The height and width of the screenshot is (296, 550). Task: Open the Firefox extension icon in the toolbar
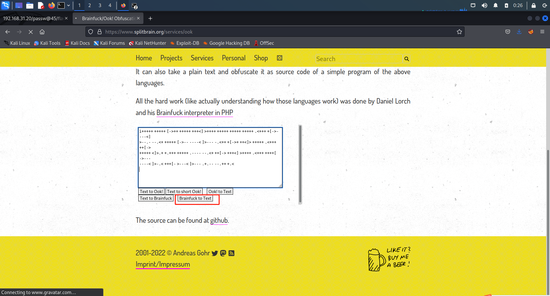coord(531,32)
